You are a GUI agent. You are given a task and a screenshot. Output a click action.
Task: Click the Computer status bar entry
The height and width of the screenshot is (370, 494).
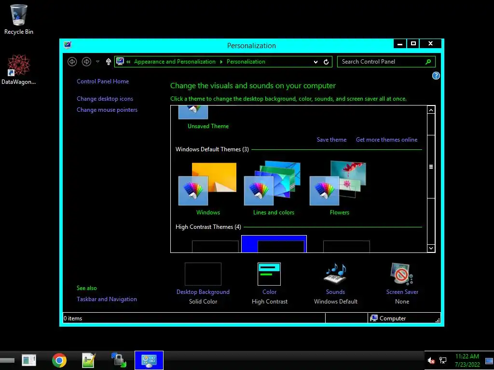(x=388, y=318)
